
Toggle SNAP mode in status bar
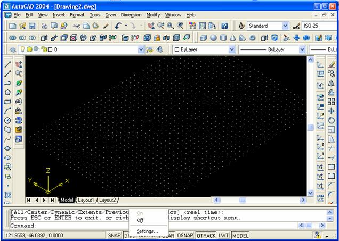tap(114, 235)
